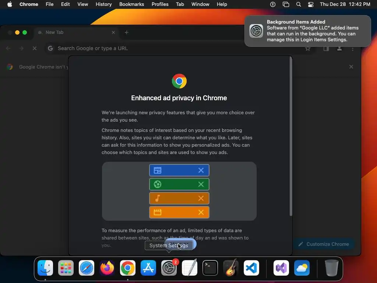Click the Chrome logo in the dialog
Viewport: 377px width, 283px height.
179,81
